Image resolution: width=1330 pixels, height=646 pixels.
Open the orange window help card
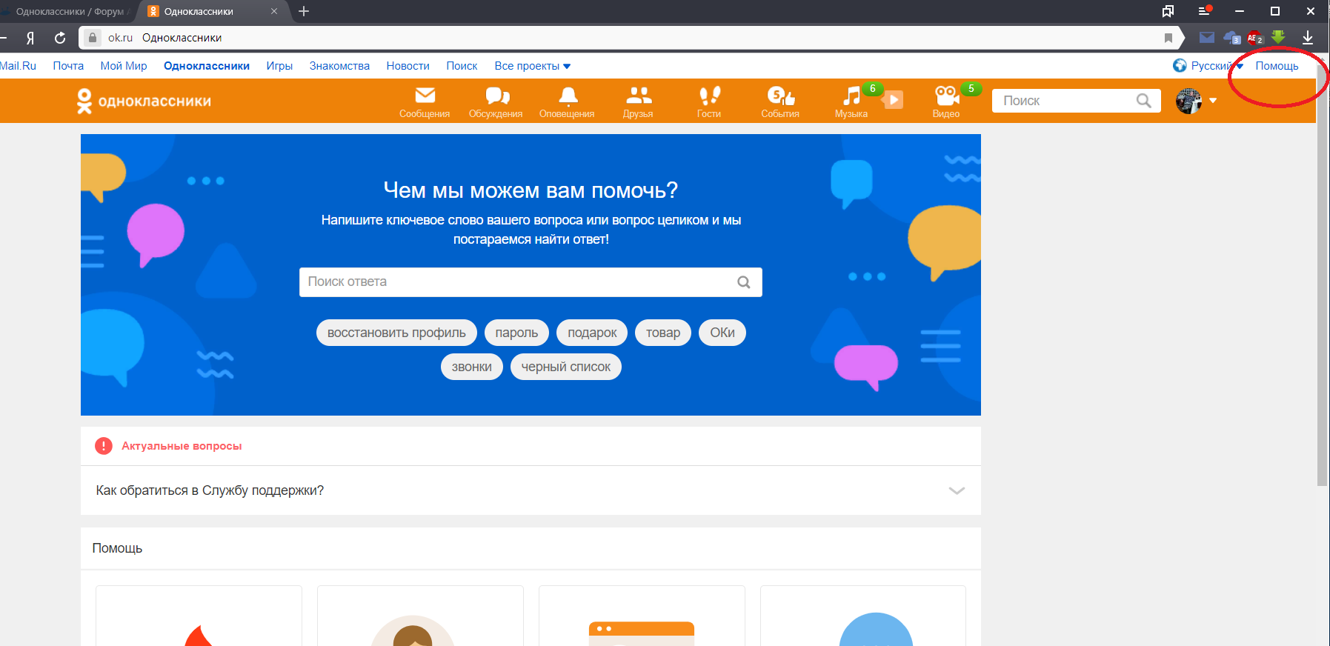(642, 616)
